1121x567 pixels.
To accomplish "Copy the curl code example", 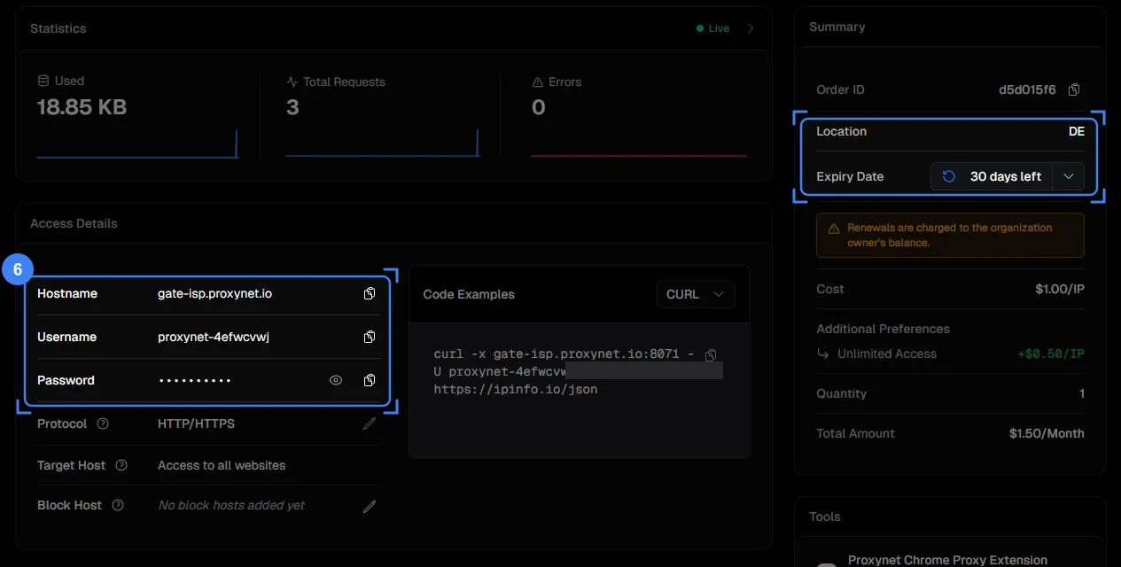I will click(x=711, y=354).
